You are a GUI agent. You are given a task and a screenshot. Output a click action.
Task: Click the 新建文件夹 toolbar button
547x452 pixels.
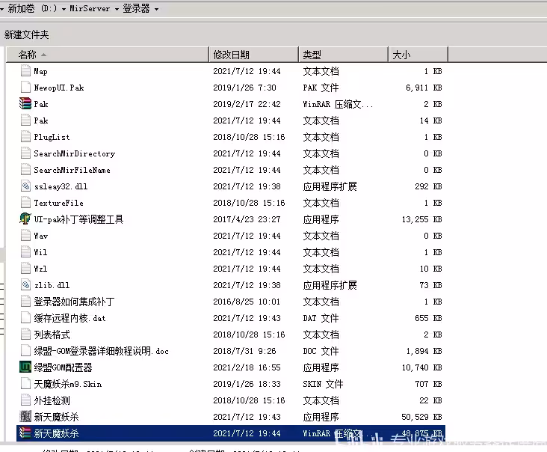[x=26, y=34]
